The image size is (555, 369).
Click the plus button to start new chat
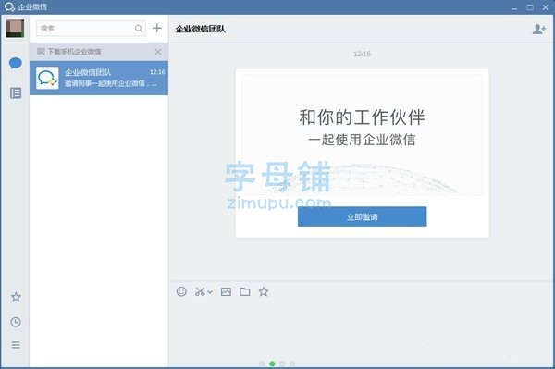(x=157, y=28)
